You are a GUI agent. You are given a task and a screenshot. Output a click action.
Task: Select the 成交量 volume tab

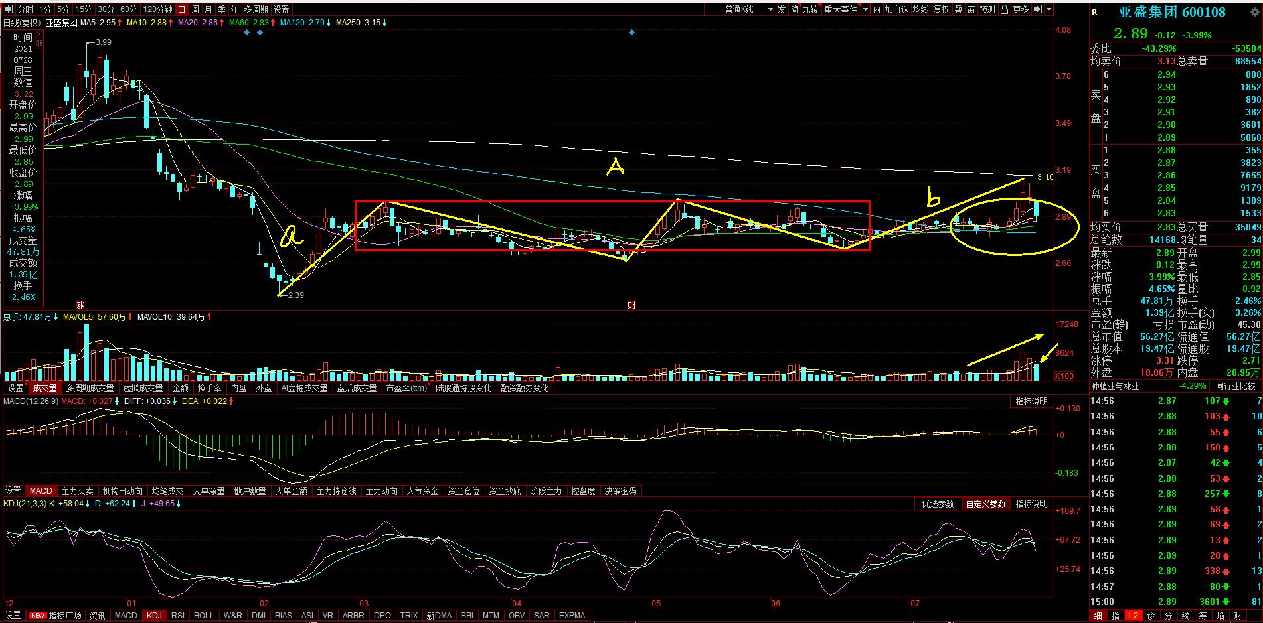[x=44, y=388]
